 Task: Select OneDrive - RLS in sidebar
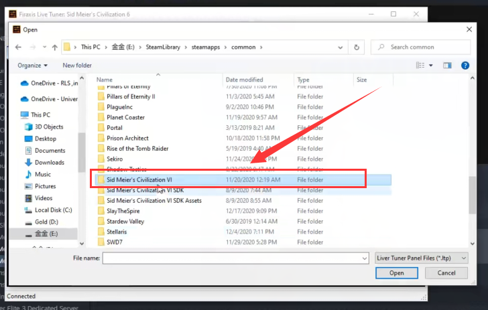49,83
